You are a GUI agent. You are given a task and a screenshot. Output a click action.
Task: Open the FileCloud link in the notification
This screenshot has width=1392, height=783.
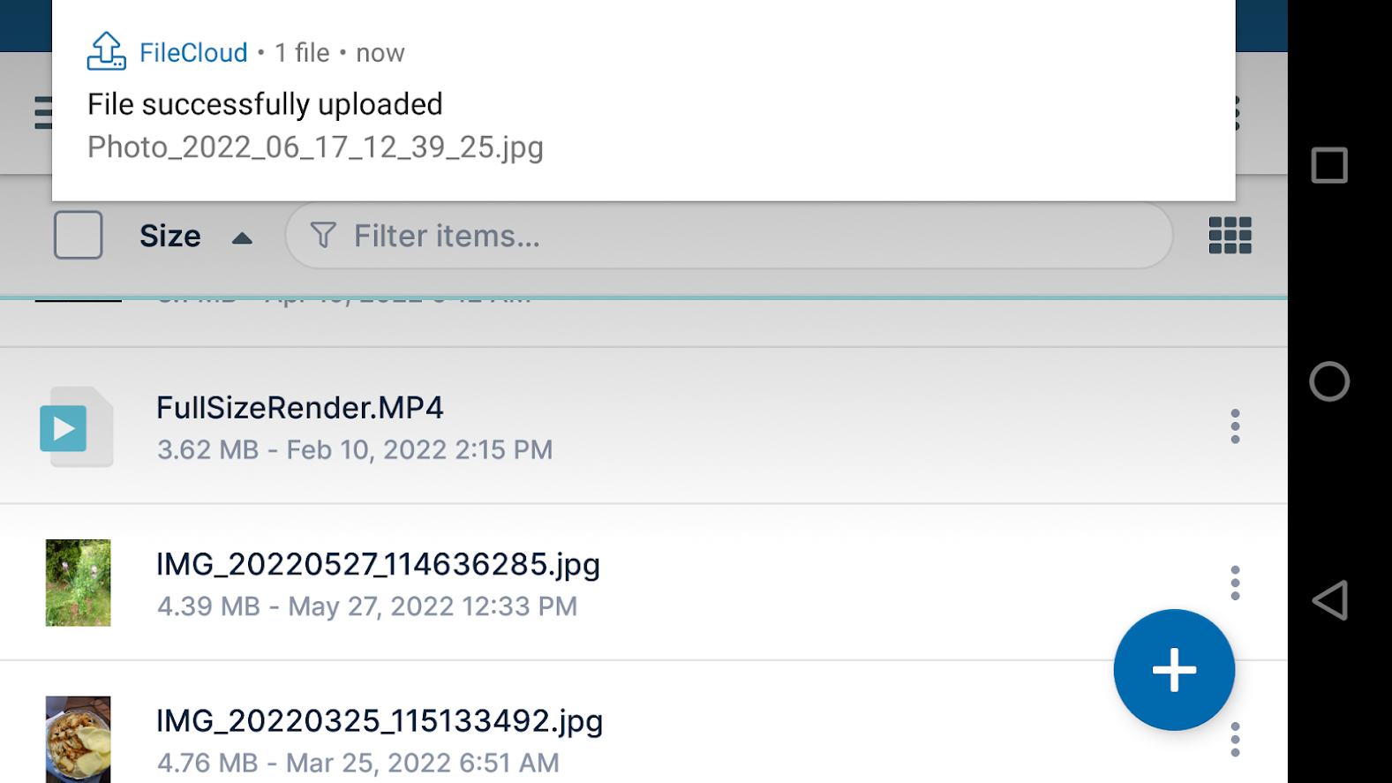(192, 52)
